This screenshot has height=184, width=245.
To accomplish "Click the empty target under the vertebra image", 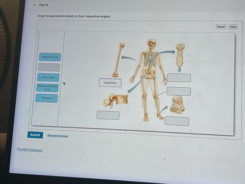I will 108,115.
